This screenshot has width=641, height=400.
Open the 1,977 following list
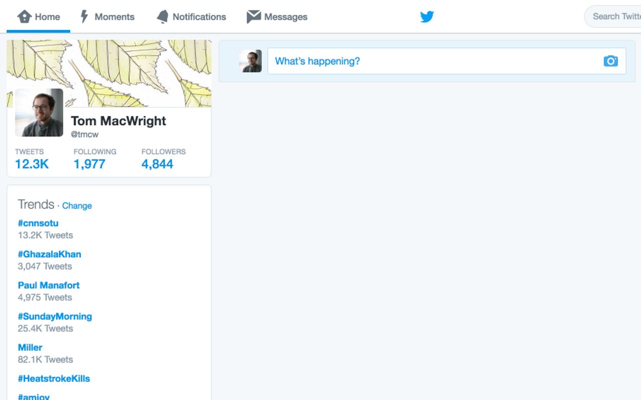point(90,164)
